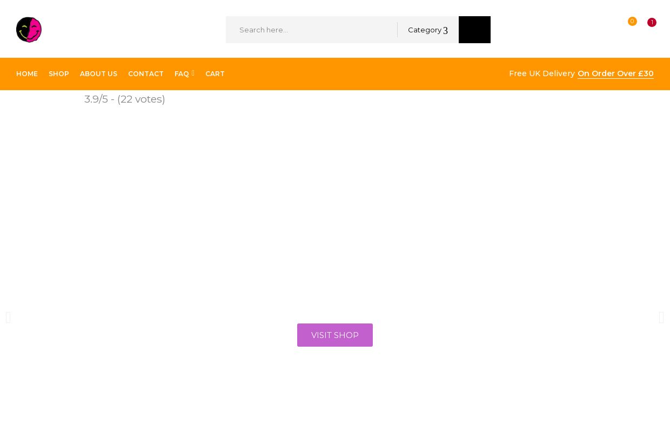Go to next slide arrow
This screenshot has width=670, height=432.
[x=661, y=318]
